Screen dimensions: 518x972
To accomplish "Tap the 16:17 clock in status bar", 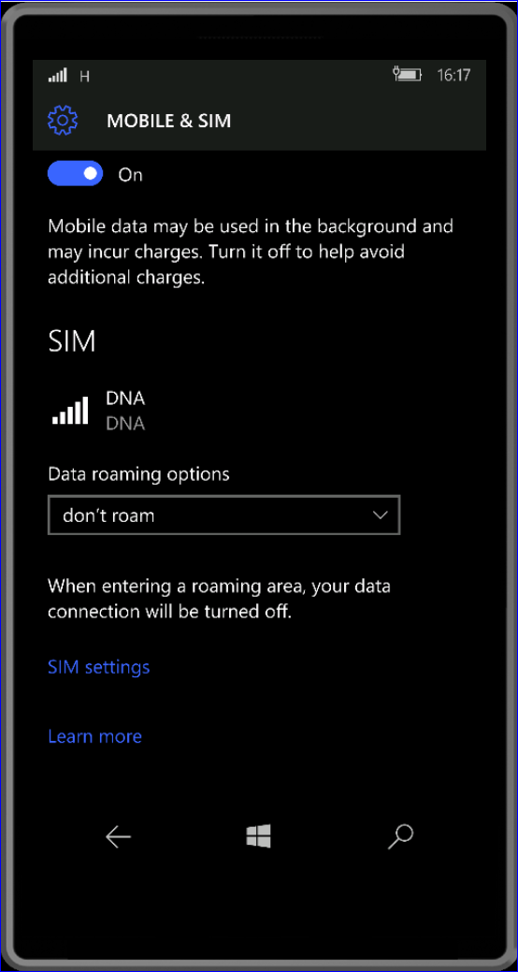I will click(x=453, y=76).
